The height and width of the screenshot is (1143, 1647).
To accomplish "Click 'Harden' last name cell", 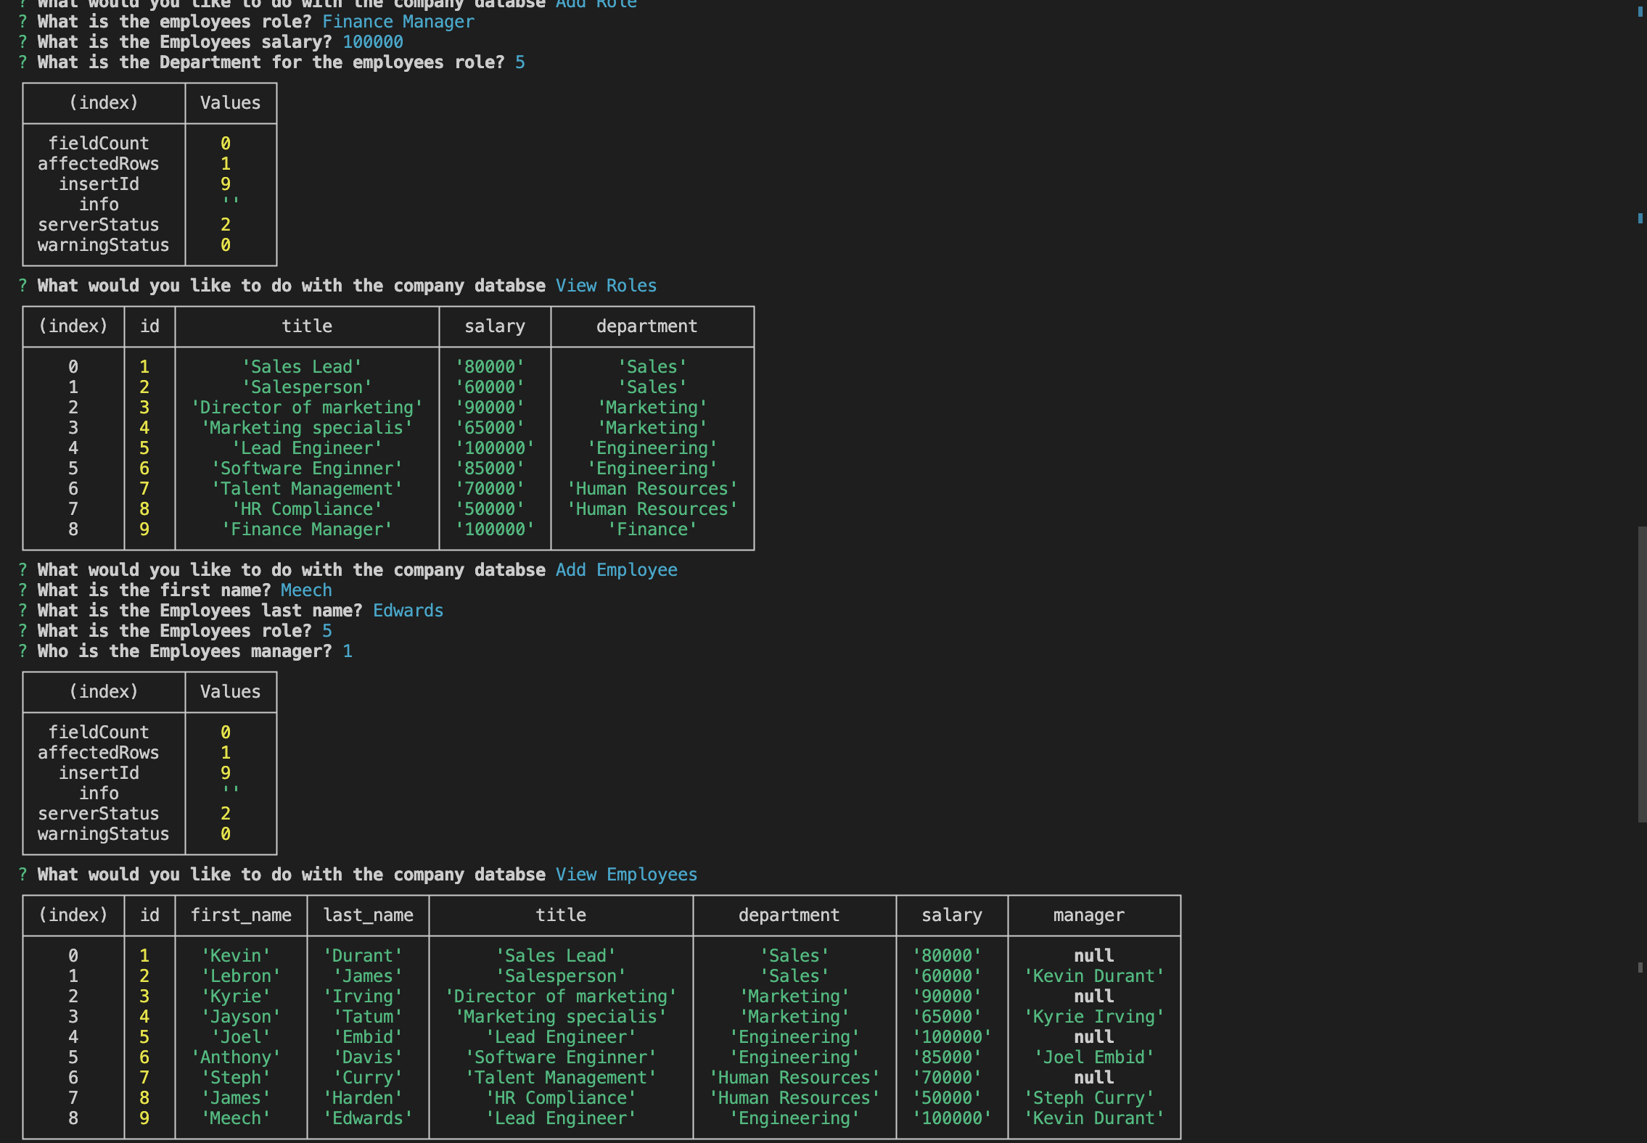I will point(363,1098).
